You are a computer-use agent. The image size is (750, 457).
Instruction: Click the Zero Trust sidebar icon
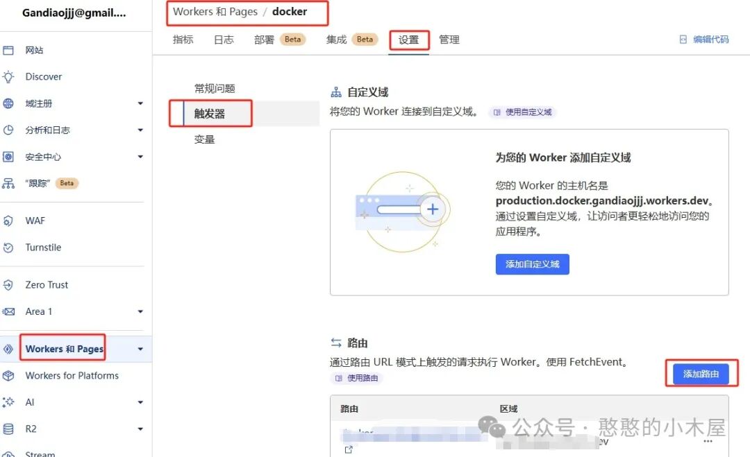(x=9, y=284)
